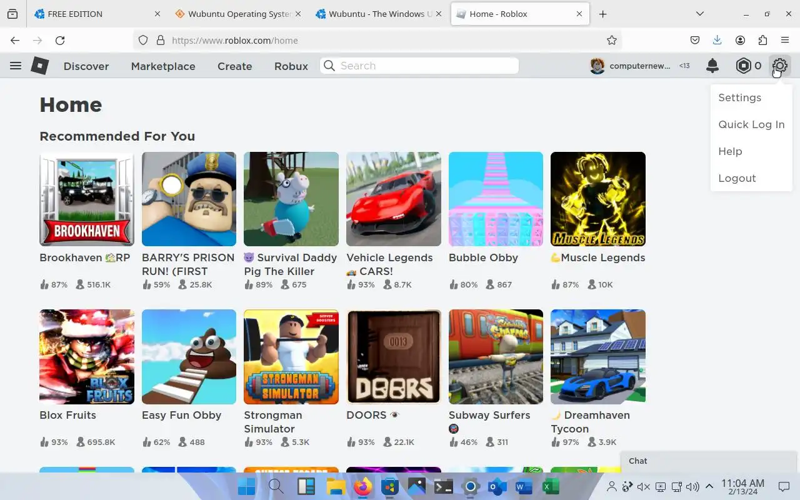Viewport: 800px width, 500px height.
Task: Click the Recommended For You heading
Action: (x=117, y=136)
